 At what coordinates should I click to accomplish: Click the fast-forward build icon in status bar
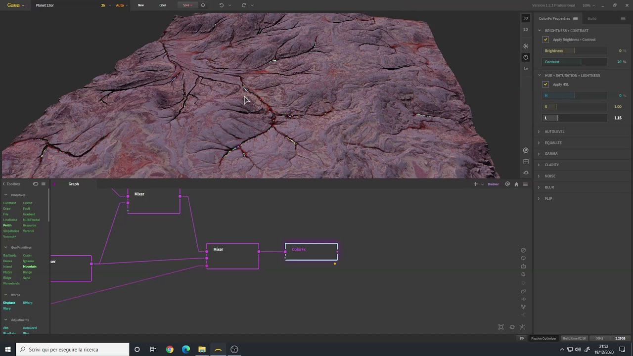click(522, 338)
